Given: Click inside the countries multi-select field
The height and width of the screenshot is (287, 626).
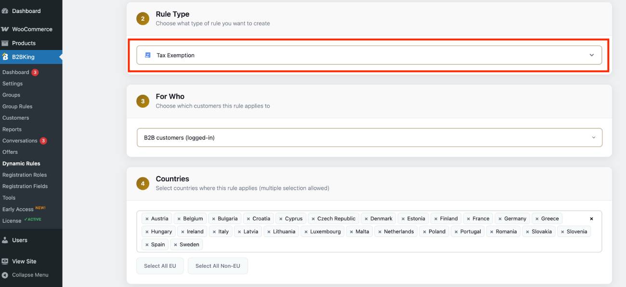Looking at the screenshot, I should pos(369,231).
